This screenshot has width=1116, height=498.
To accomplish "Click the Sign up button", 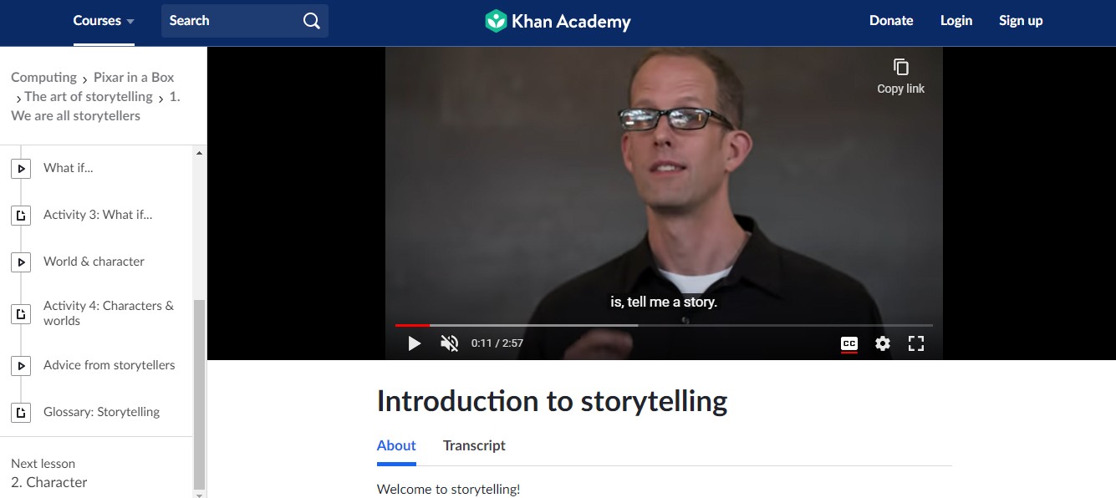I will (1021, 21).
